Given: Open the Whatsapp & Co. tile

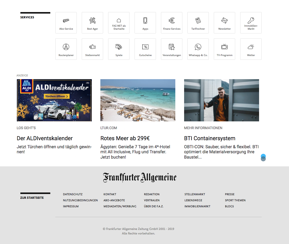Looking at the screenshot, I should click(198, 49).
